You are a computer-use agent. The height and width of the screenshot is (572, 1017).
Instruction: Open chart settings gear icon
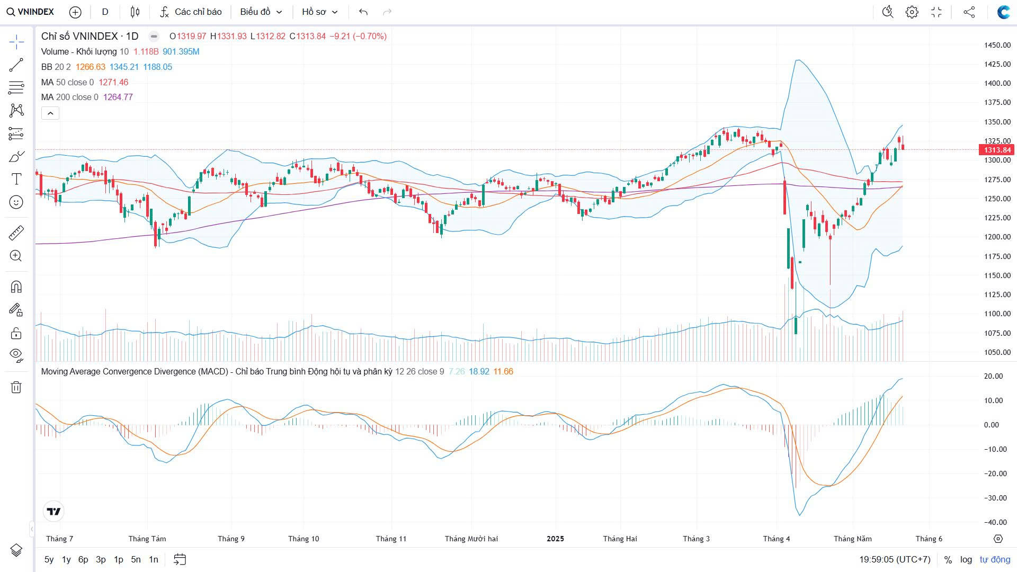(x=912, y=12)
